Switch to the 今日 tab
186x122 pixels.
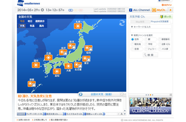(x=22, y=21)
